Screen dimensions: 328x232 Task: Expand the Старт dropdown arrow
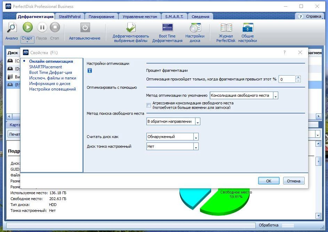[x=27, y=42]
